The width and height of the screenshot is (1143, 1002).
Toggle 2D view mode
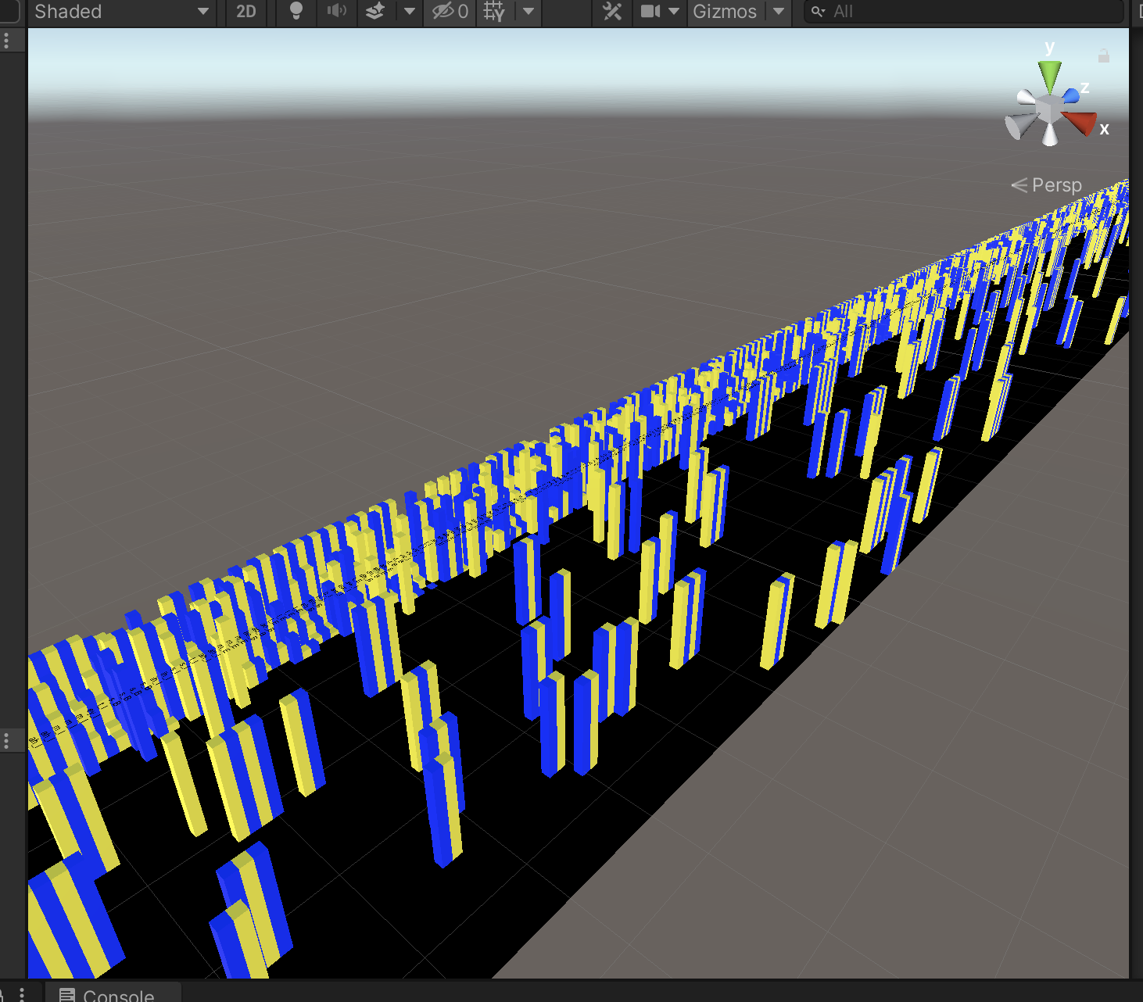click(246, 12)
